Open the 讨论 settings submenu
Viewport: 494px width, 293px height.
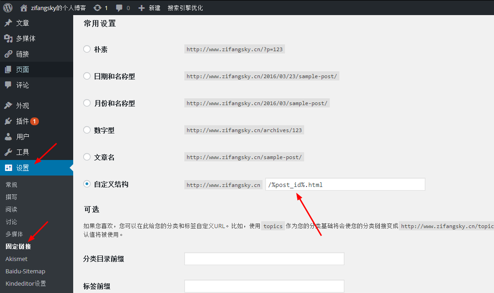coord(11,222)
